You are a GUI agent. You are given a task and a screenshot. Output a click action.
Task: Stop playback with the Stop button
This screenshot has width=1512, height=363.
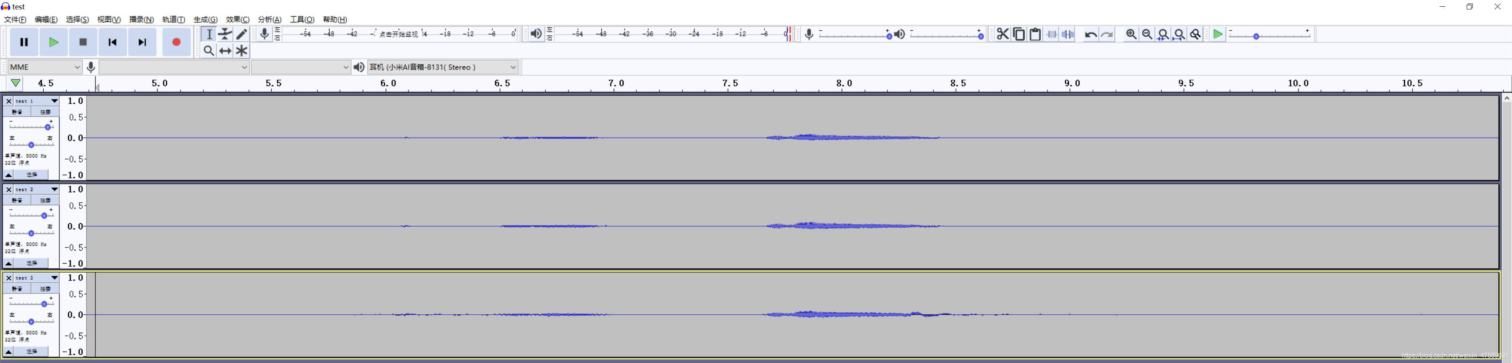click(x=83, y=42)
